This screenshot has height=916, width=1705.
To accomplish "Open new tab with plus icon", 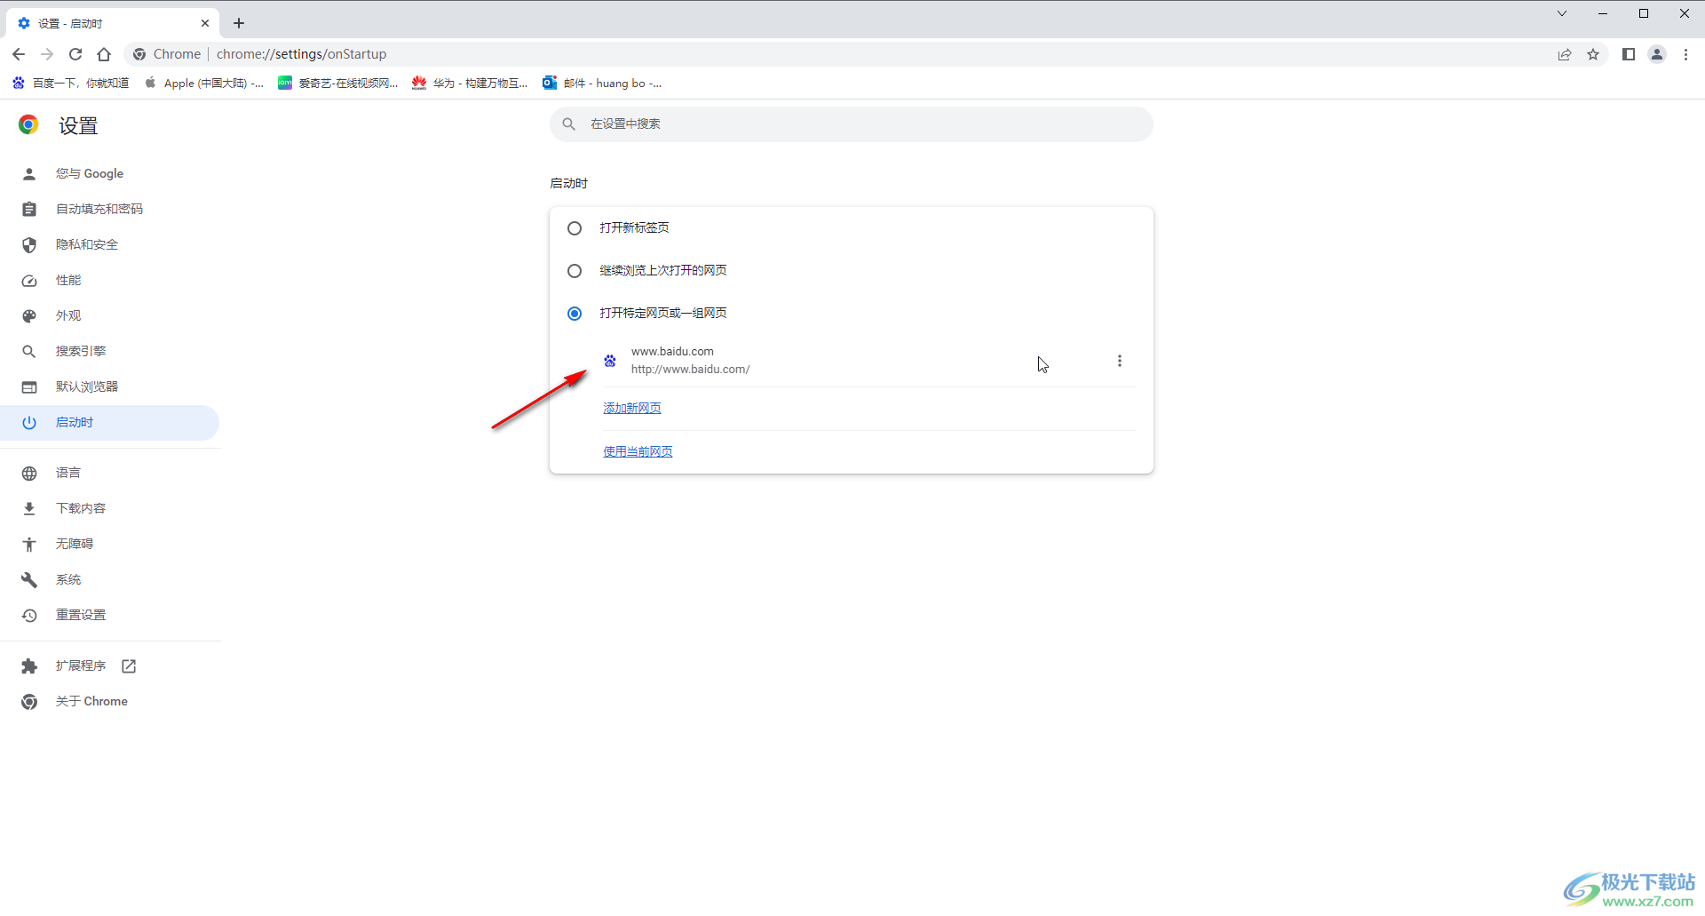I will click(x=239, y=23).
